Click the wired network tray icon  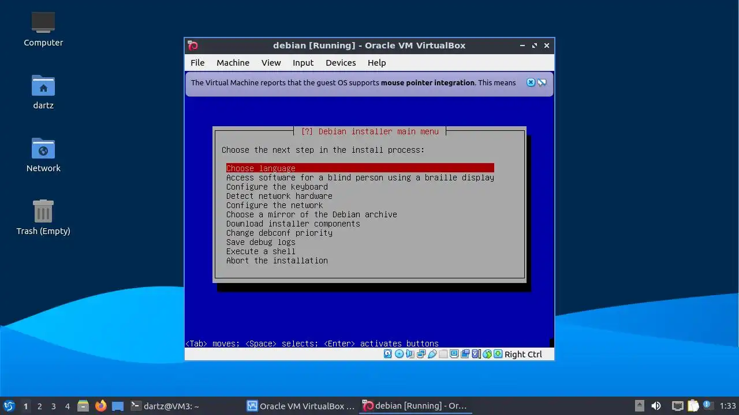tap(678, 406)
